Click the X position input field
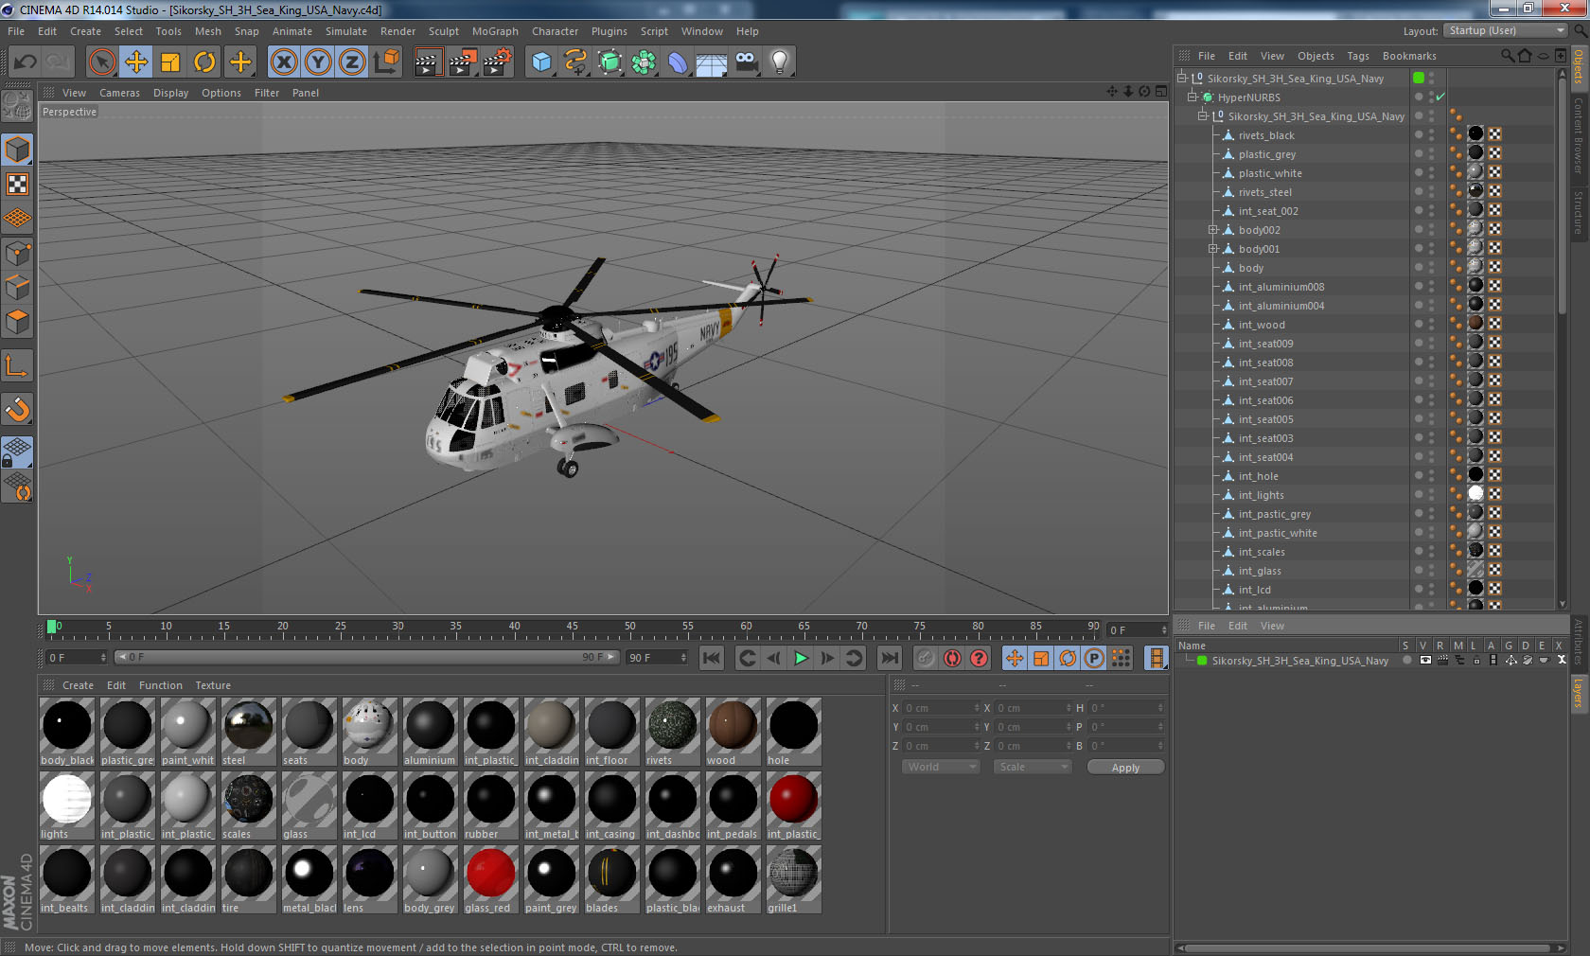The height and width of the screenshot is (956, 1590). [x=941, y=708]
